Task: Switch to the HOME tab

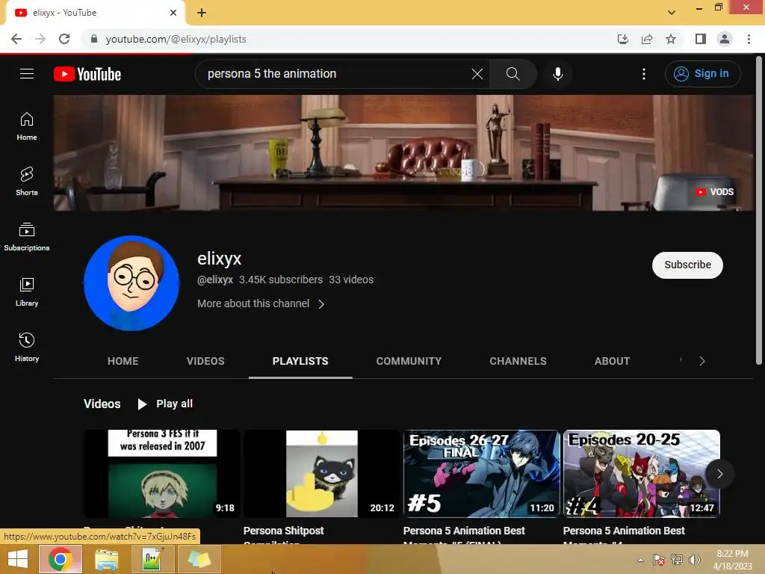Action: pyautogui.click(x=123, y=361)
